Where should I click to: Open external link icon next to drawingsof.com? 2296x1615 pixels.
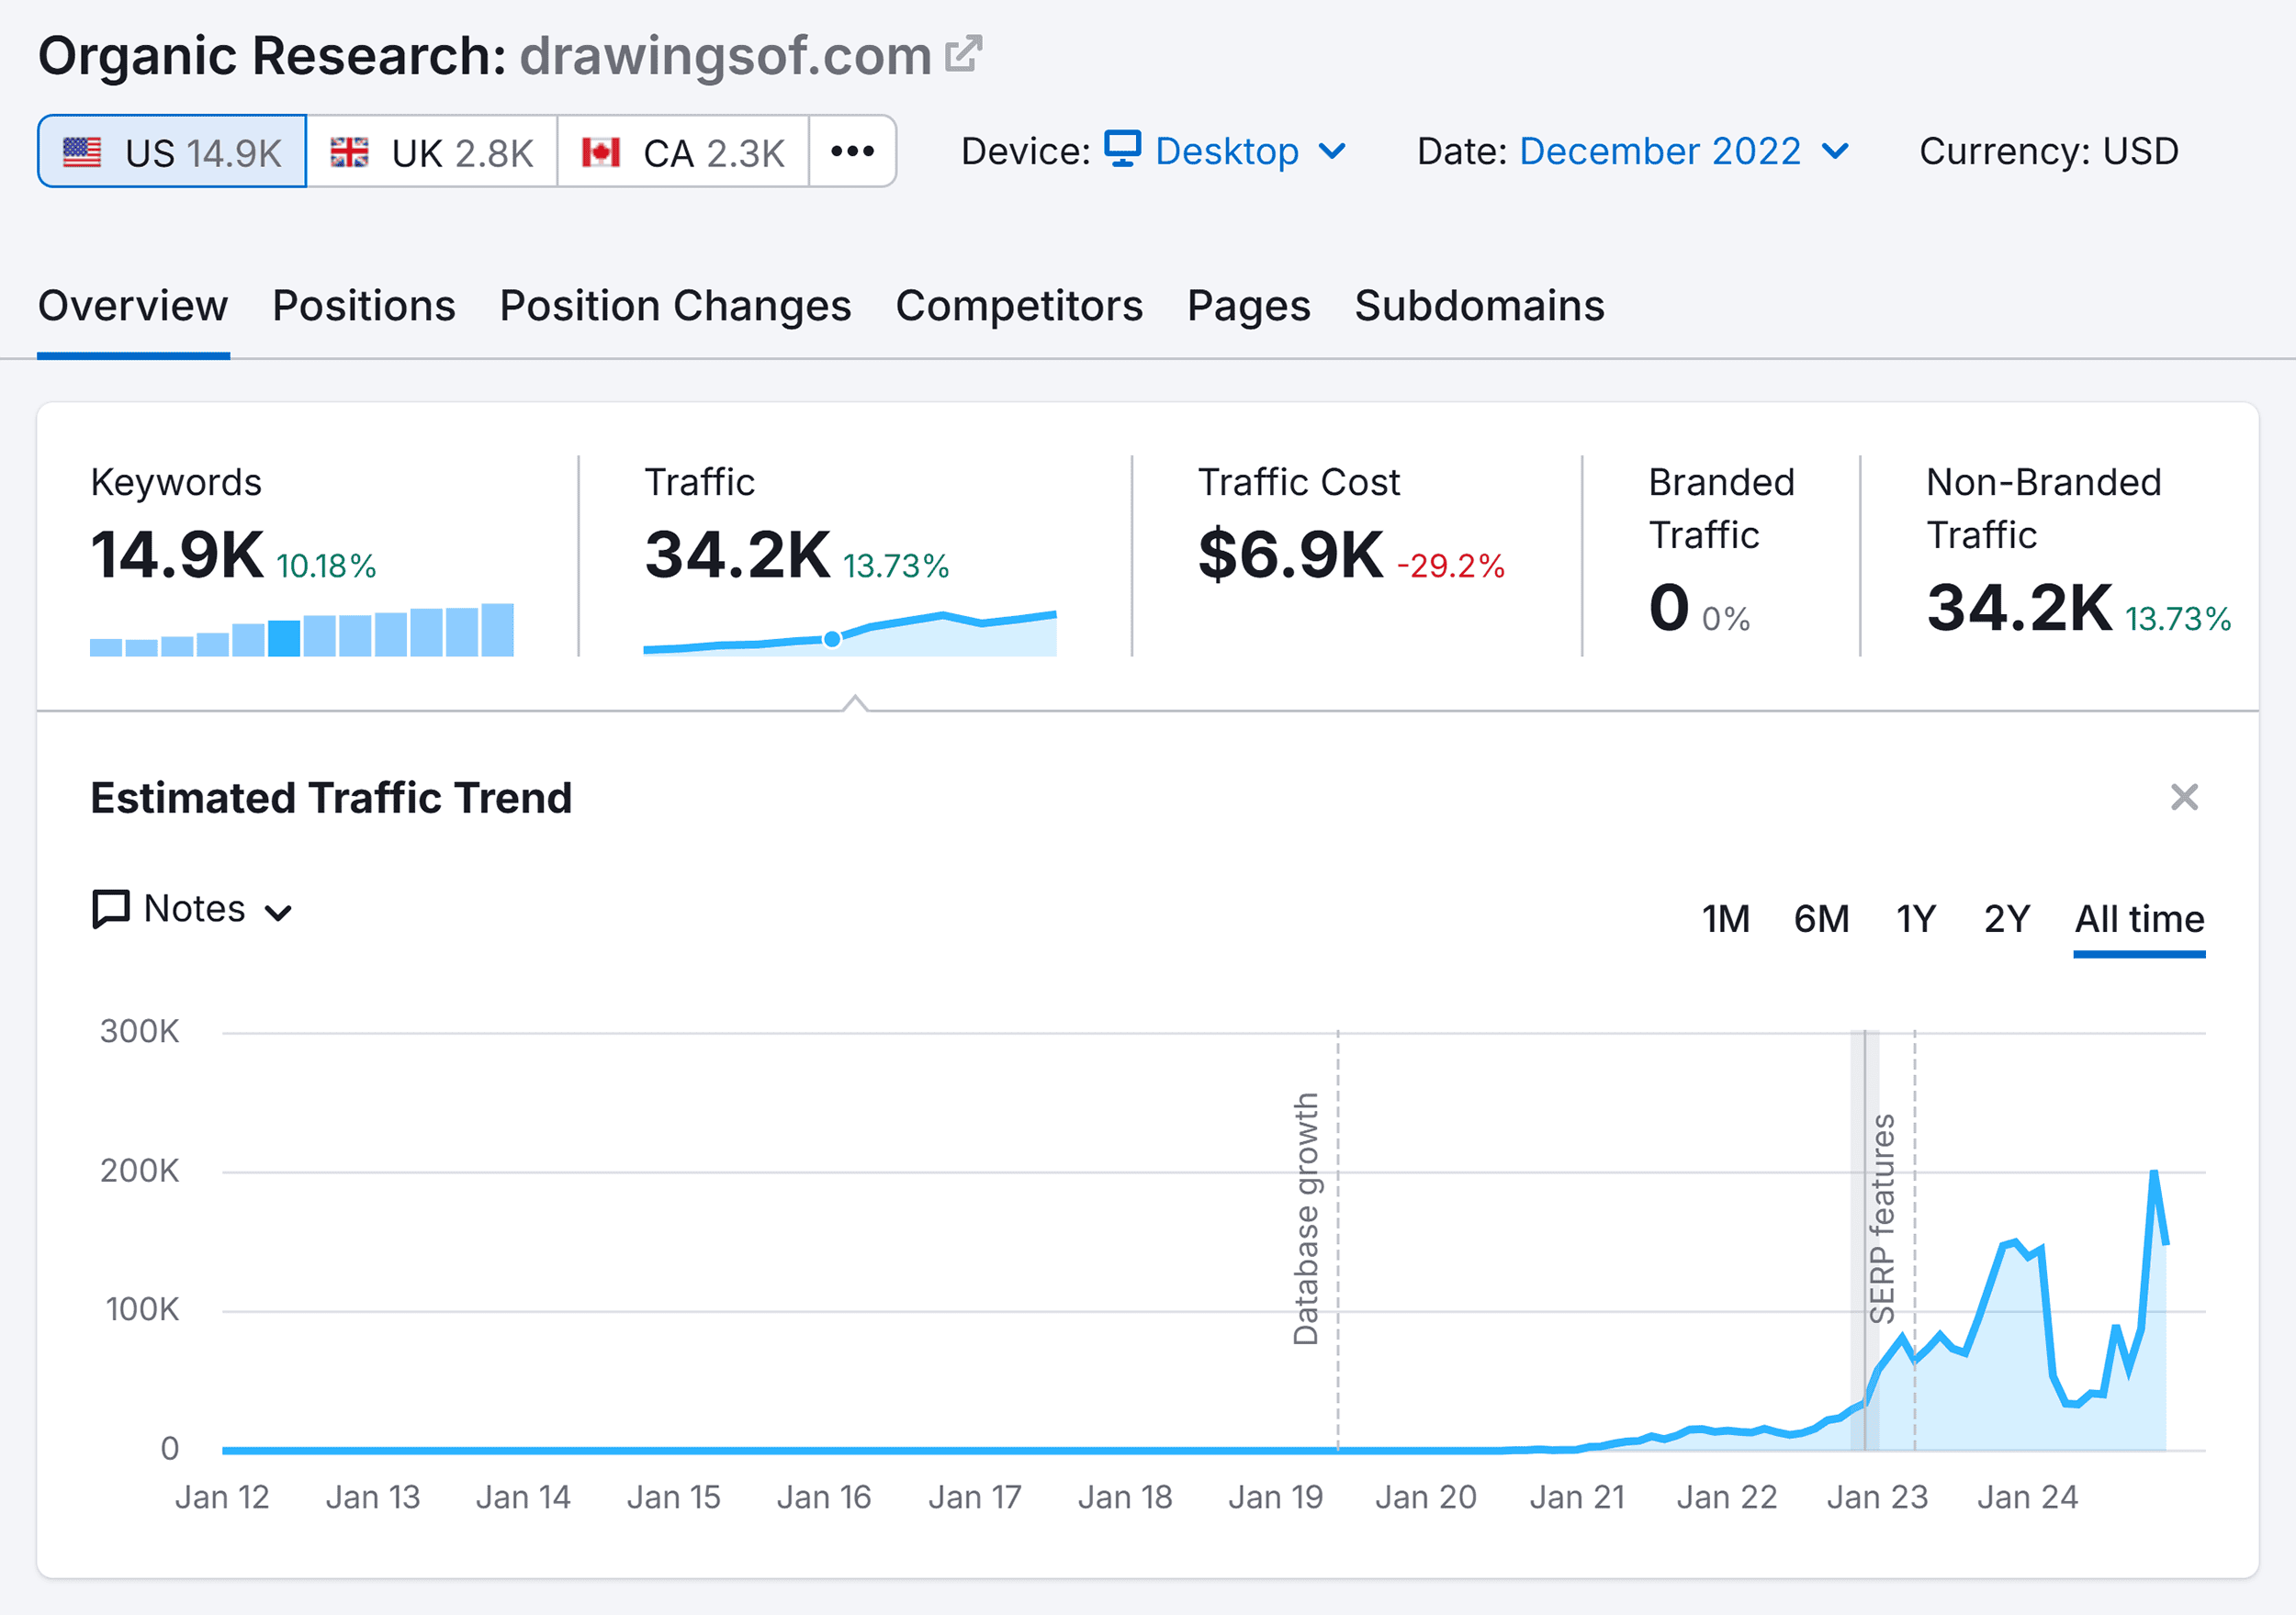[963, 54]
